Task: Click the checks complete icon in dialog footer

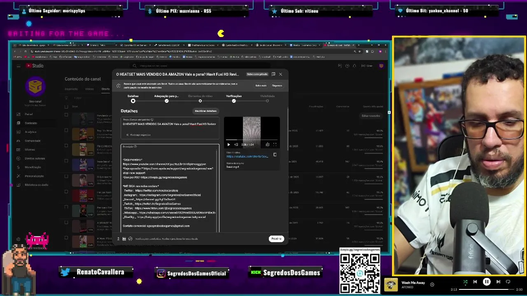Action: (x=130, y=239)
